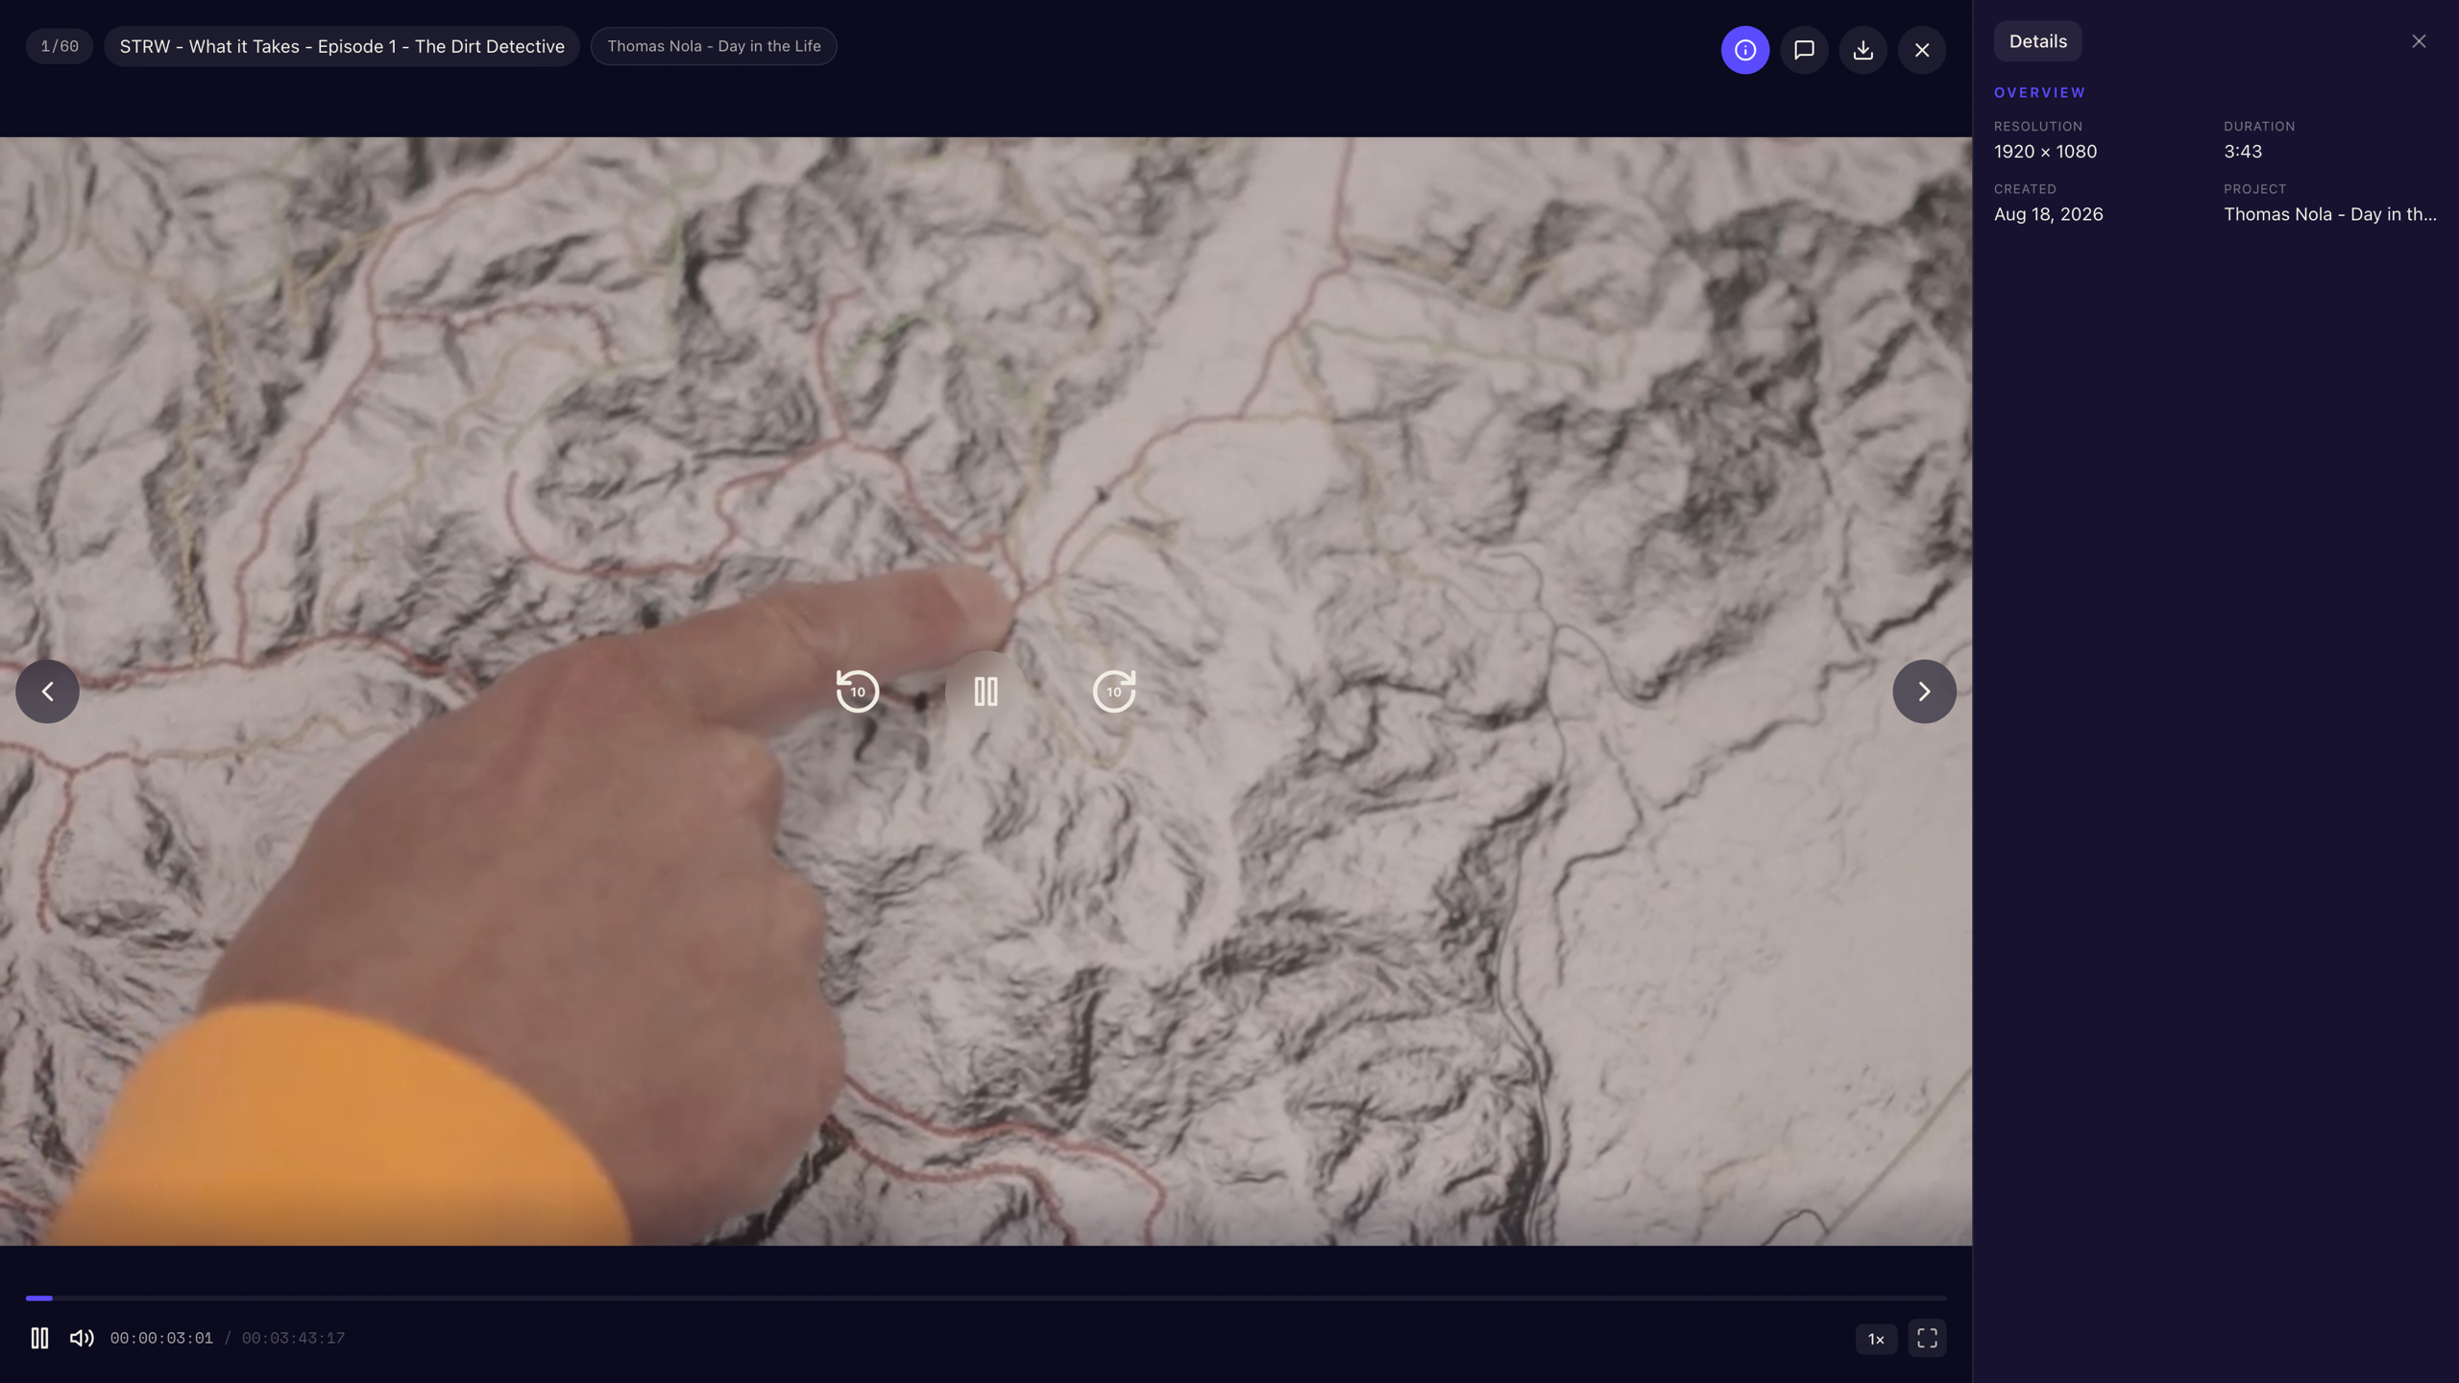Click the STRW episode title label
The height and width of the screenshot is (1383, 2459).
[342, 46]
